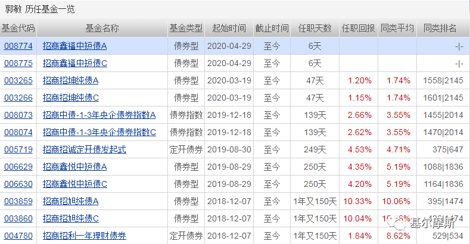
Task: Select tenure return 2.62% cell
Action: (360, 132)
